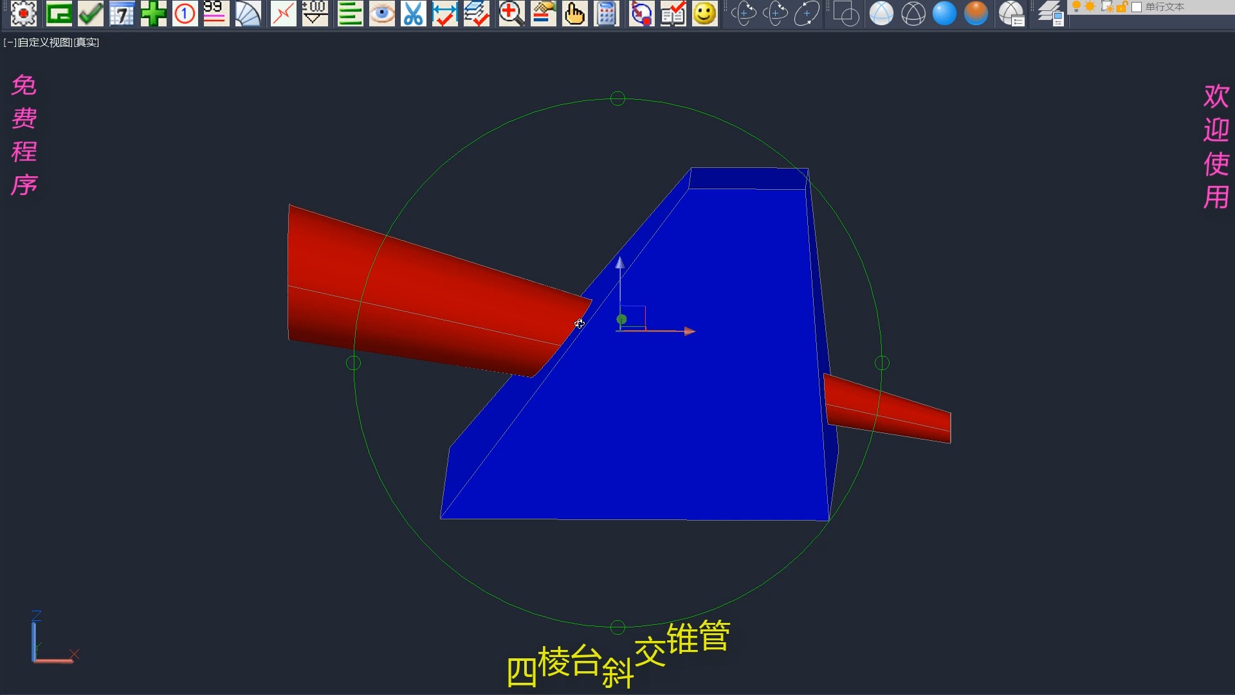Select the wireframe sphere visual style

click(913, 13)
